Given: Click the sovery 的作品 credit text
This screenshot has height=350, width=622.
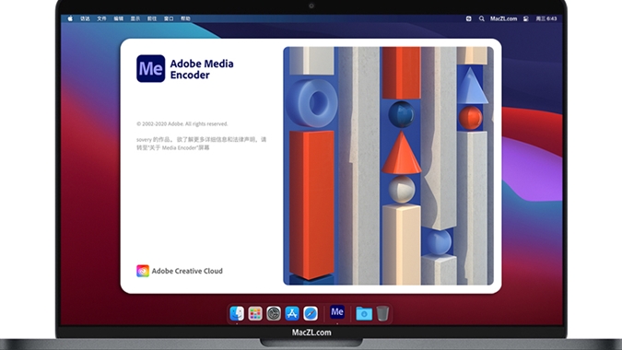Looking at the screenshot, I should 202,144.
